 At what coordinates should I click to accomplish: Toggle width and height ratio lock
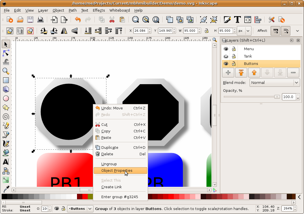207,31
